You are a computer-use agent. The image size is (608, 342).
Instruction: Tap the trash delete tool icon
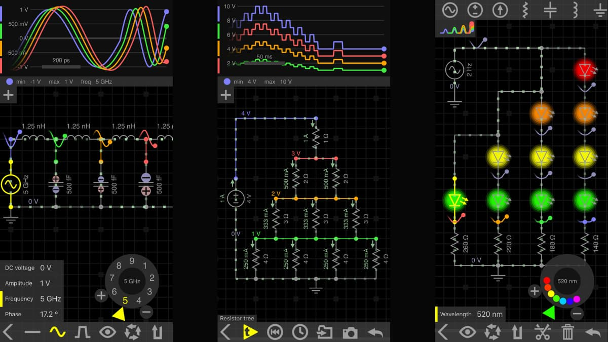tap(567, 332)
